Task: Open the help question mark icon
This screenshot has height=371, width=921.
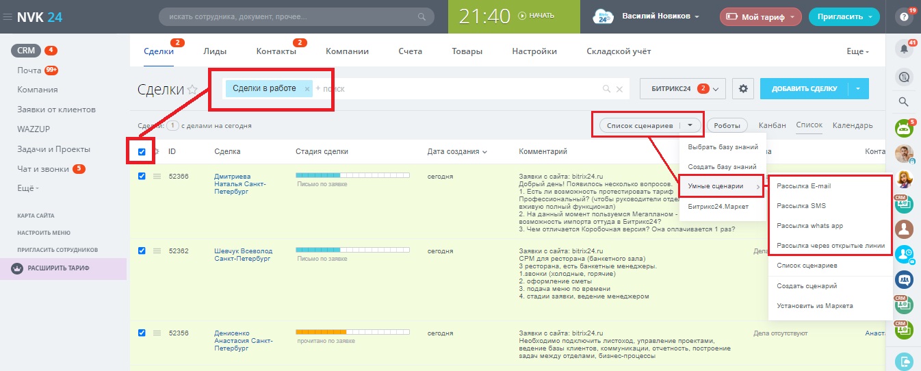Action: [x=904, y=16]
